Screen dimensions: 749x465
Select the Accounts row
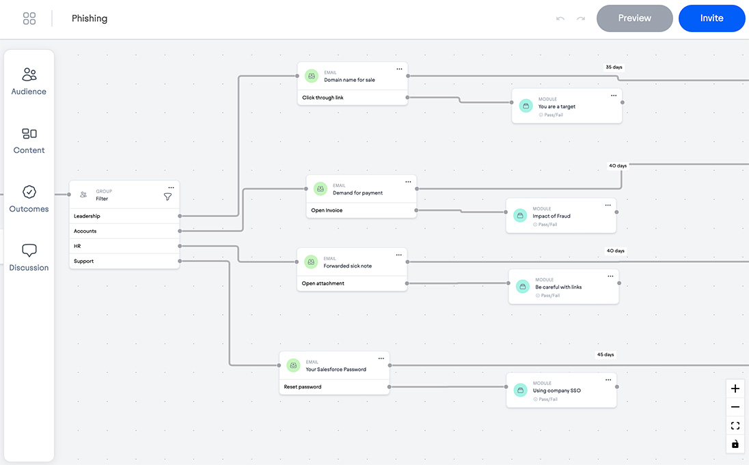coord(124,231)
